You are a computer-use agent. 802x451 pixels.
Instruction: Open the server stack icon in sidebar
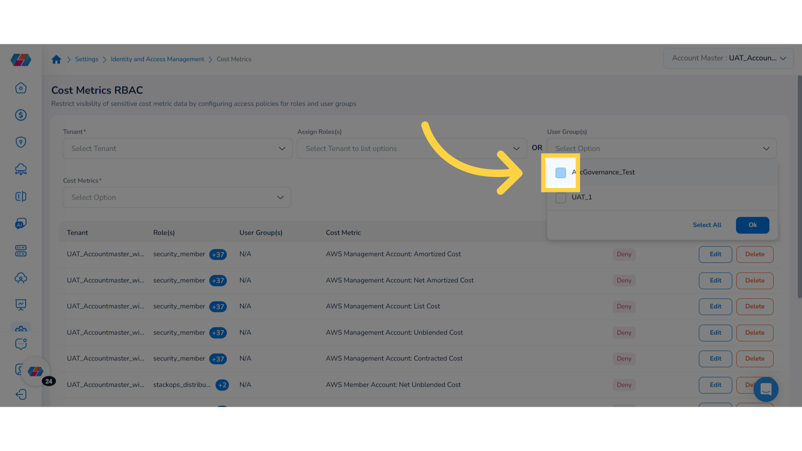click(x=21, y=251)
